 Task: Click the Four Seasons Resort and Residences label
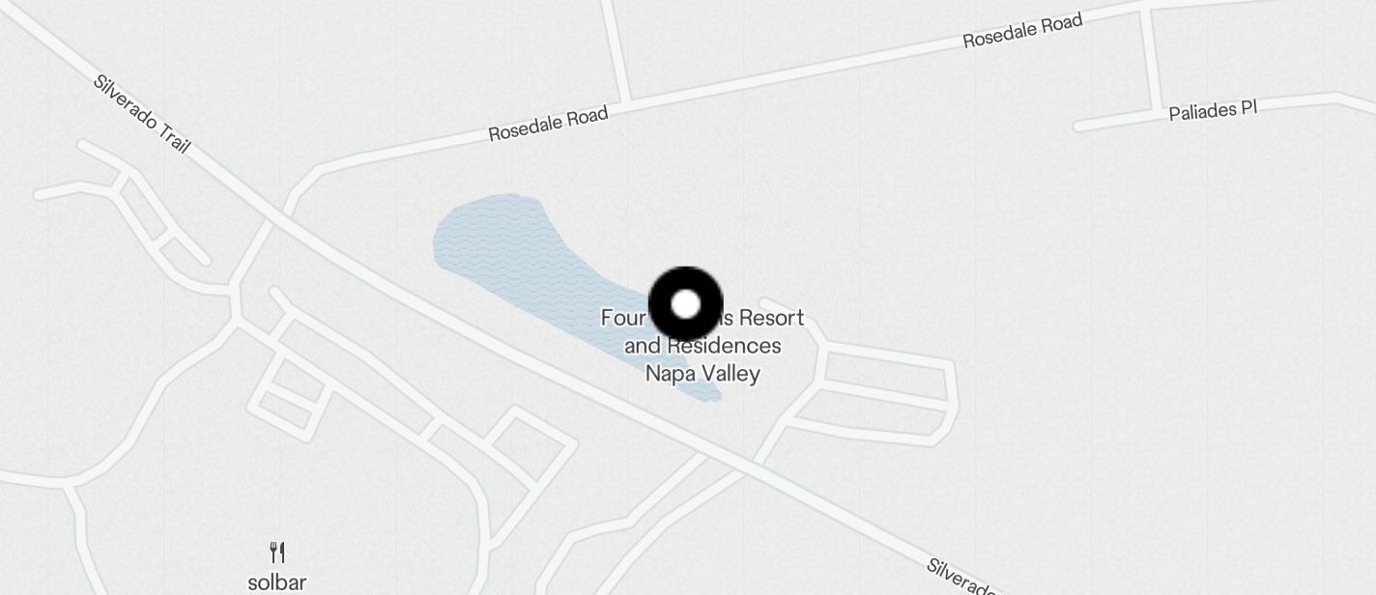pyautogui.click(x=702, y=346)
